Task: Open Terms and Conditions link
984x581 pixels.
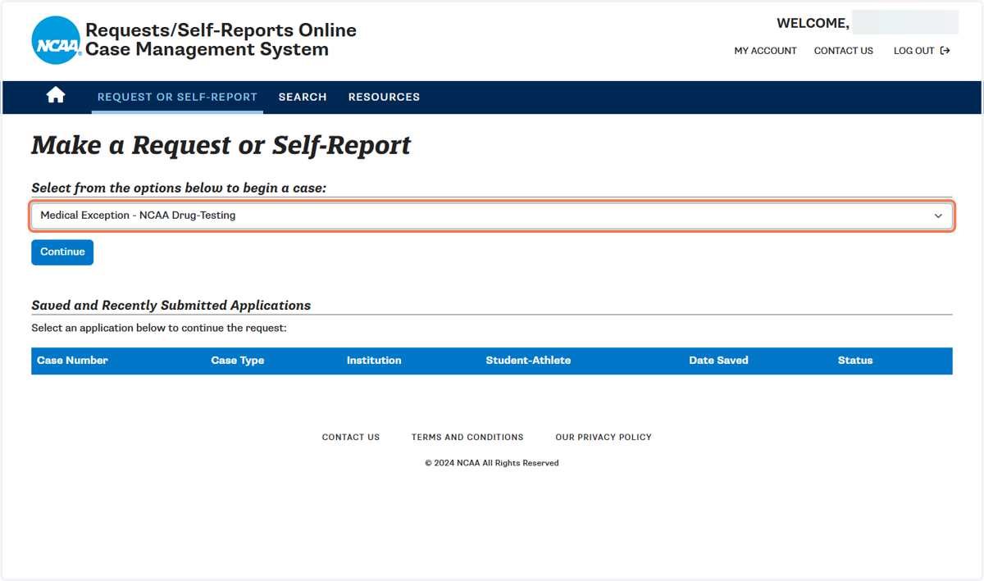Action: coord(467,438)
